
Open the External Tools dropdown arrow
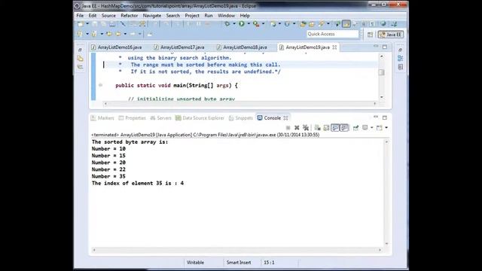coord(263,23)
